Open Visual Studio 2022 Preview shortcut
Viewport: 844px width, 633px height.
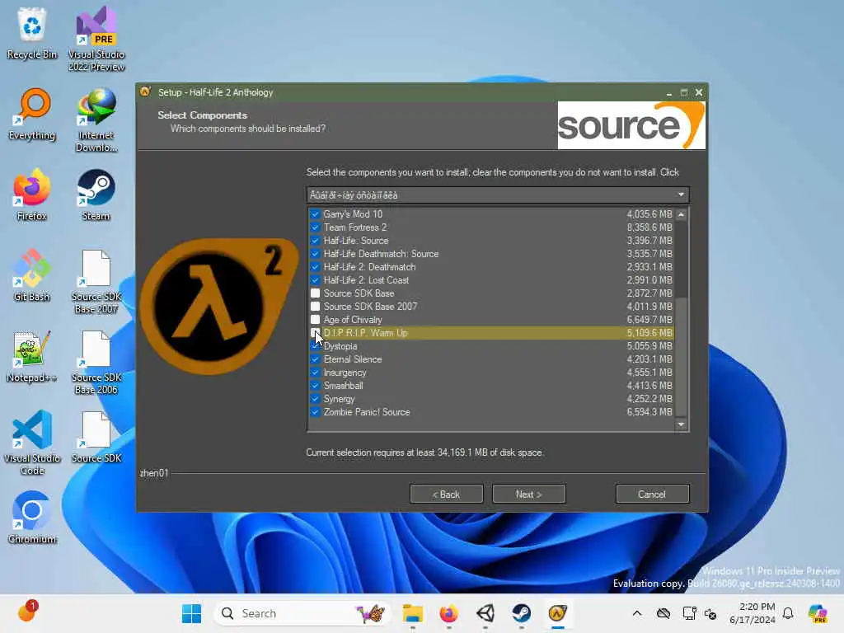[x=96, y=39]
